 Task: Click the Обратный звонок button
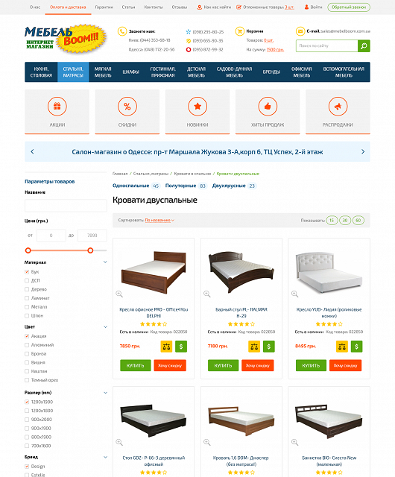click(349, 7)
